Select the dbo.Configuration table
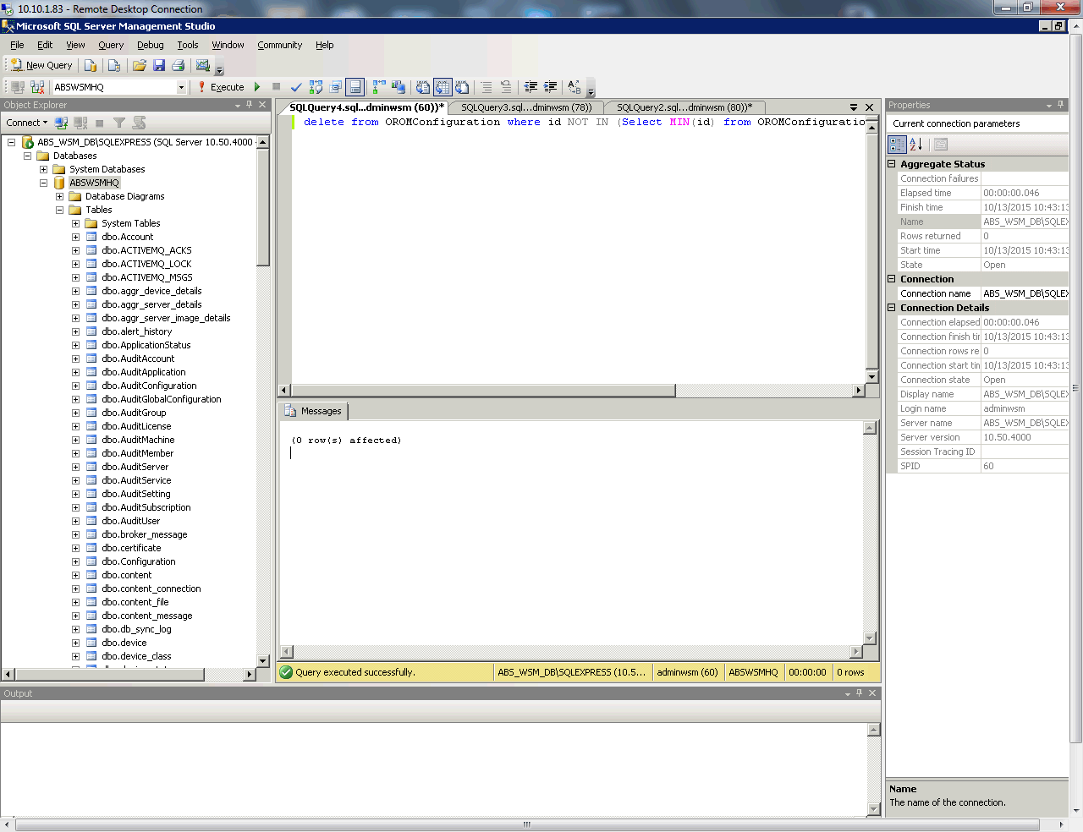The width and height of the screenshot is (1083, 832). point(139,561)
